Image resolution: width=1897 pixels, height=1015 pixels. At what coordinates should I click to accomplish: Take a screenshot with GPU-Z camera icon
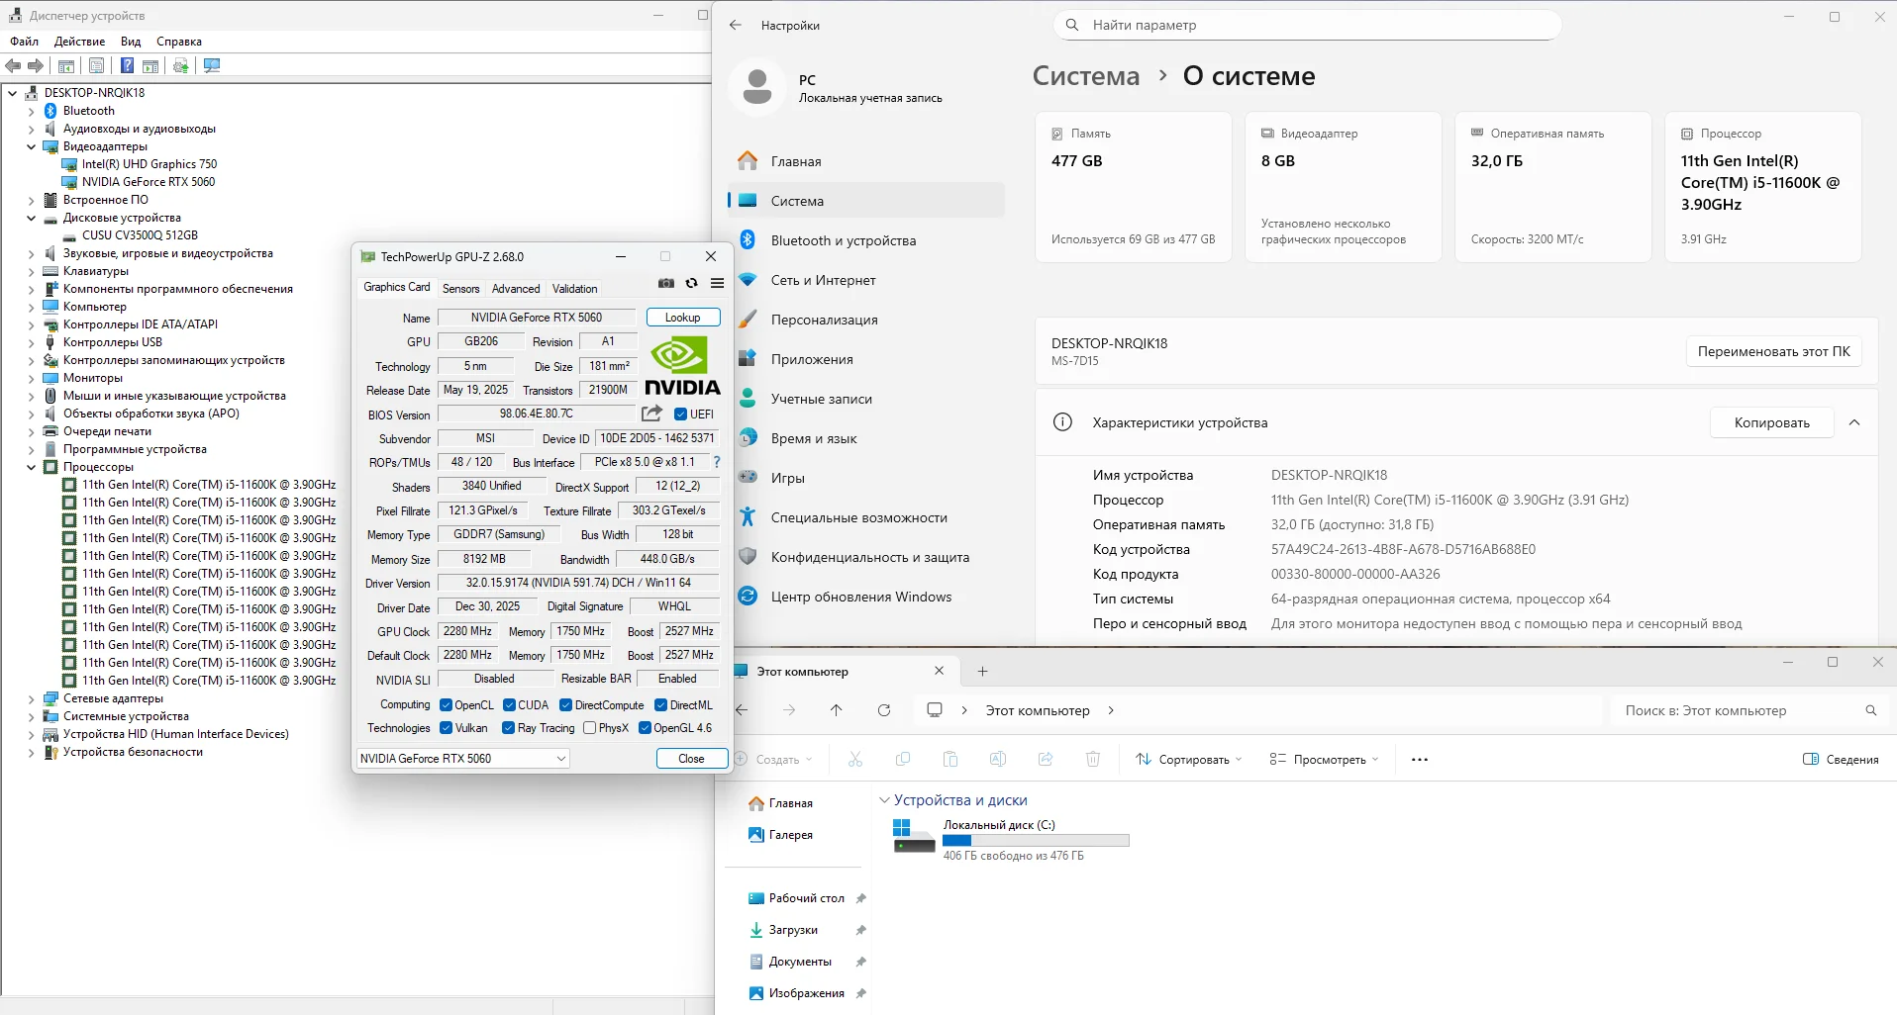(x=666, y=284)
